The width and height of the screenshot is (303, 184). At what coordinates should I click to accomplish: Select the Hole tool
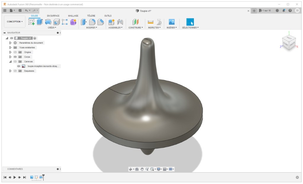(56, 22)
